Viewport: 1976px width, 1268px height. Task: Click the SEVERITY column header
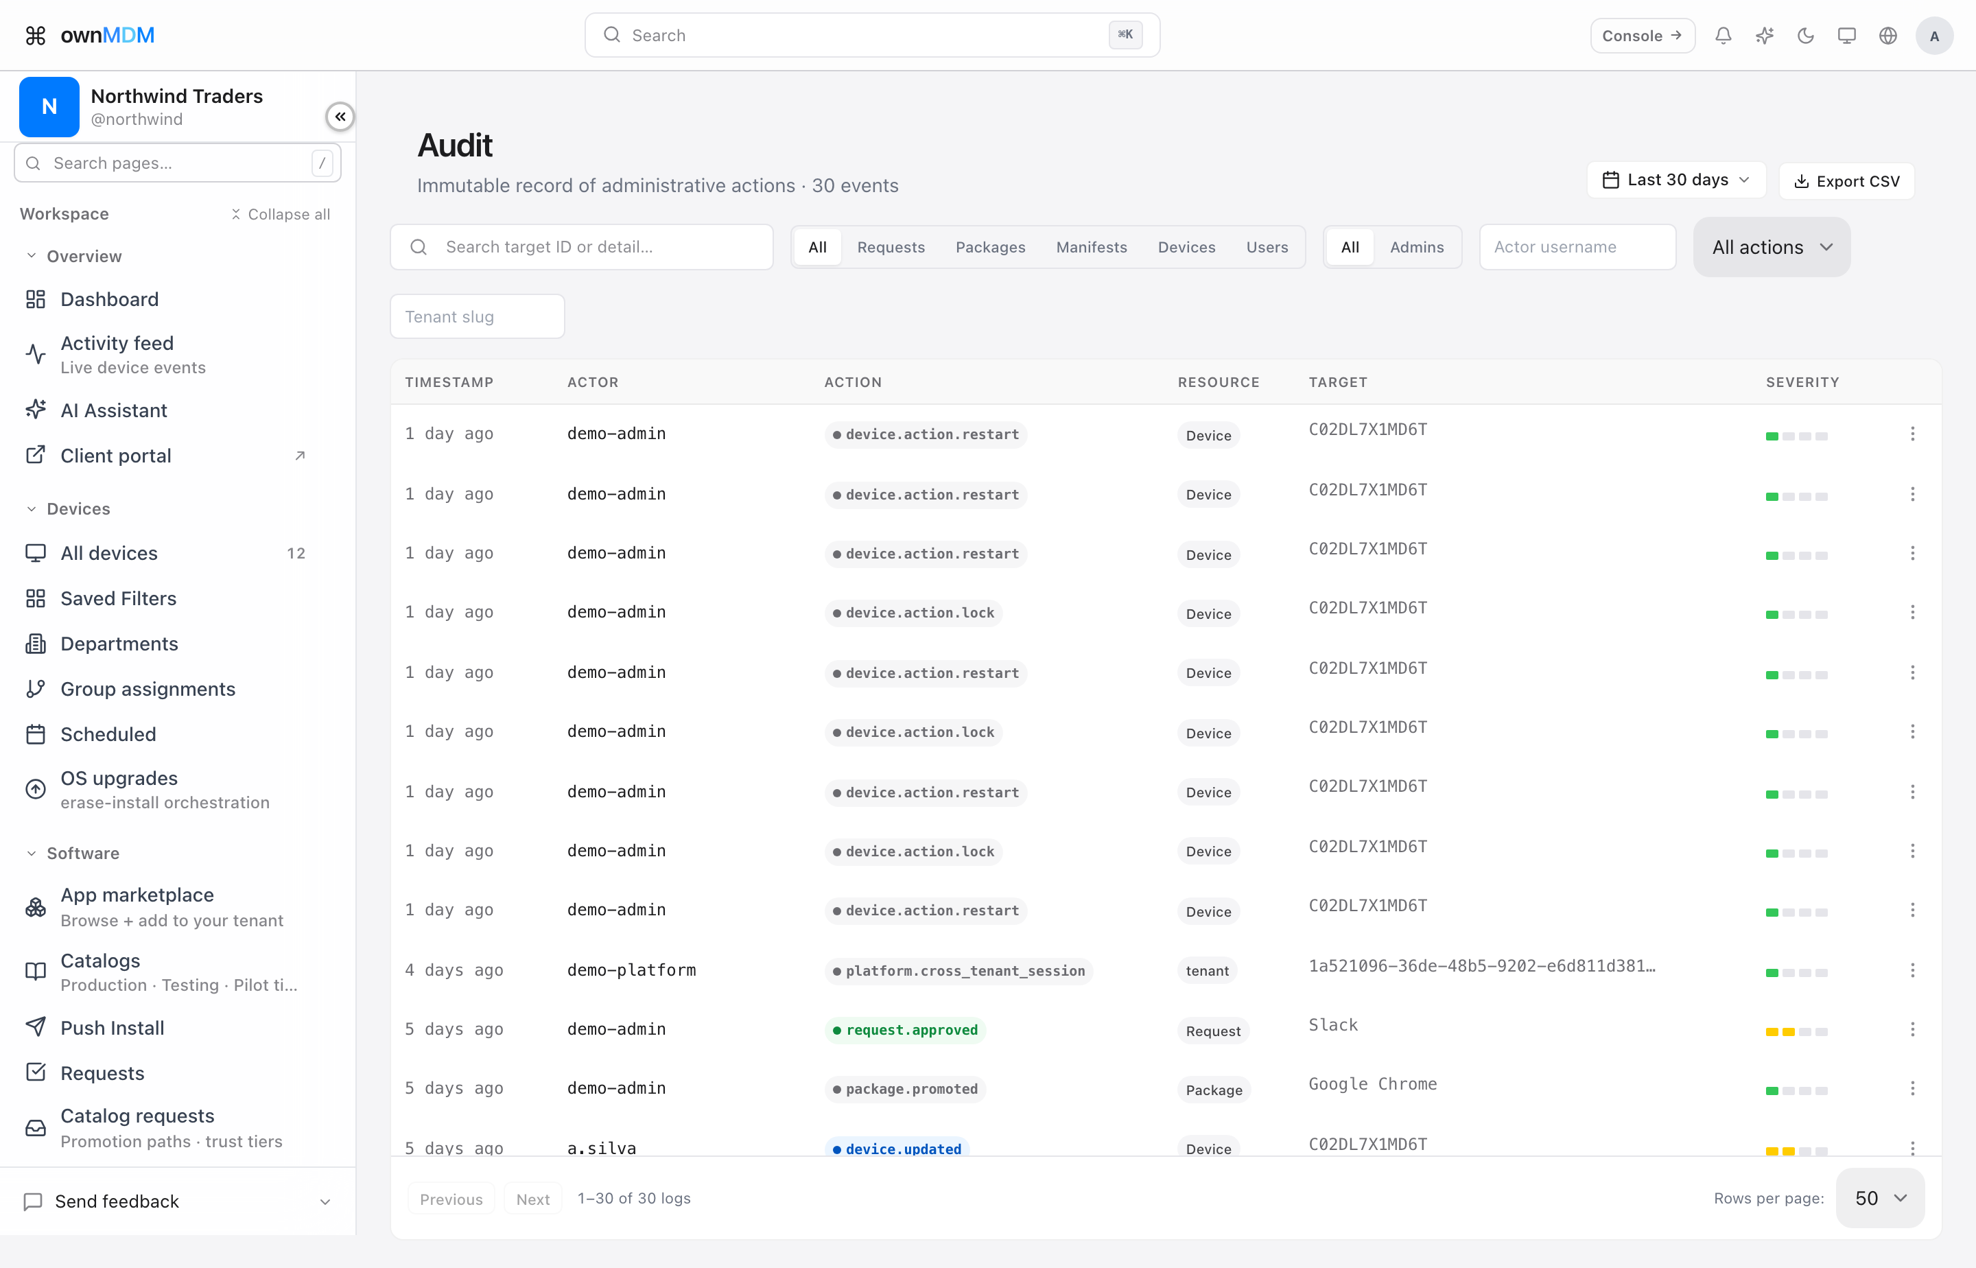(x=1802, y=382)
